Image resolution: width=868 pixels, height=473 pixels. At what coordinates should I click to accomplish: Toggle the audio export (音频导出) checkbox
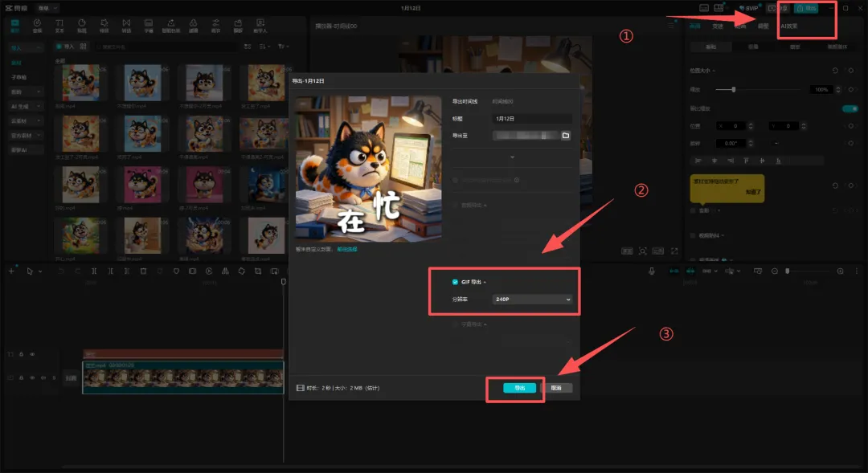click(455, 206)
